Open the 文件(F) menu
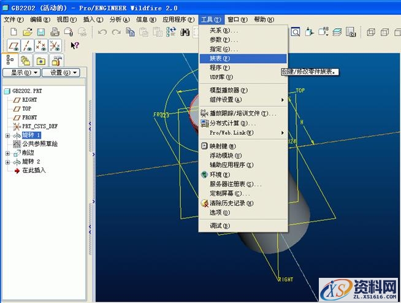 (x=13, y=20)
